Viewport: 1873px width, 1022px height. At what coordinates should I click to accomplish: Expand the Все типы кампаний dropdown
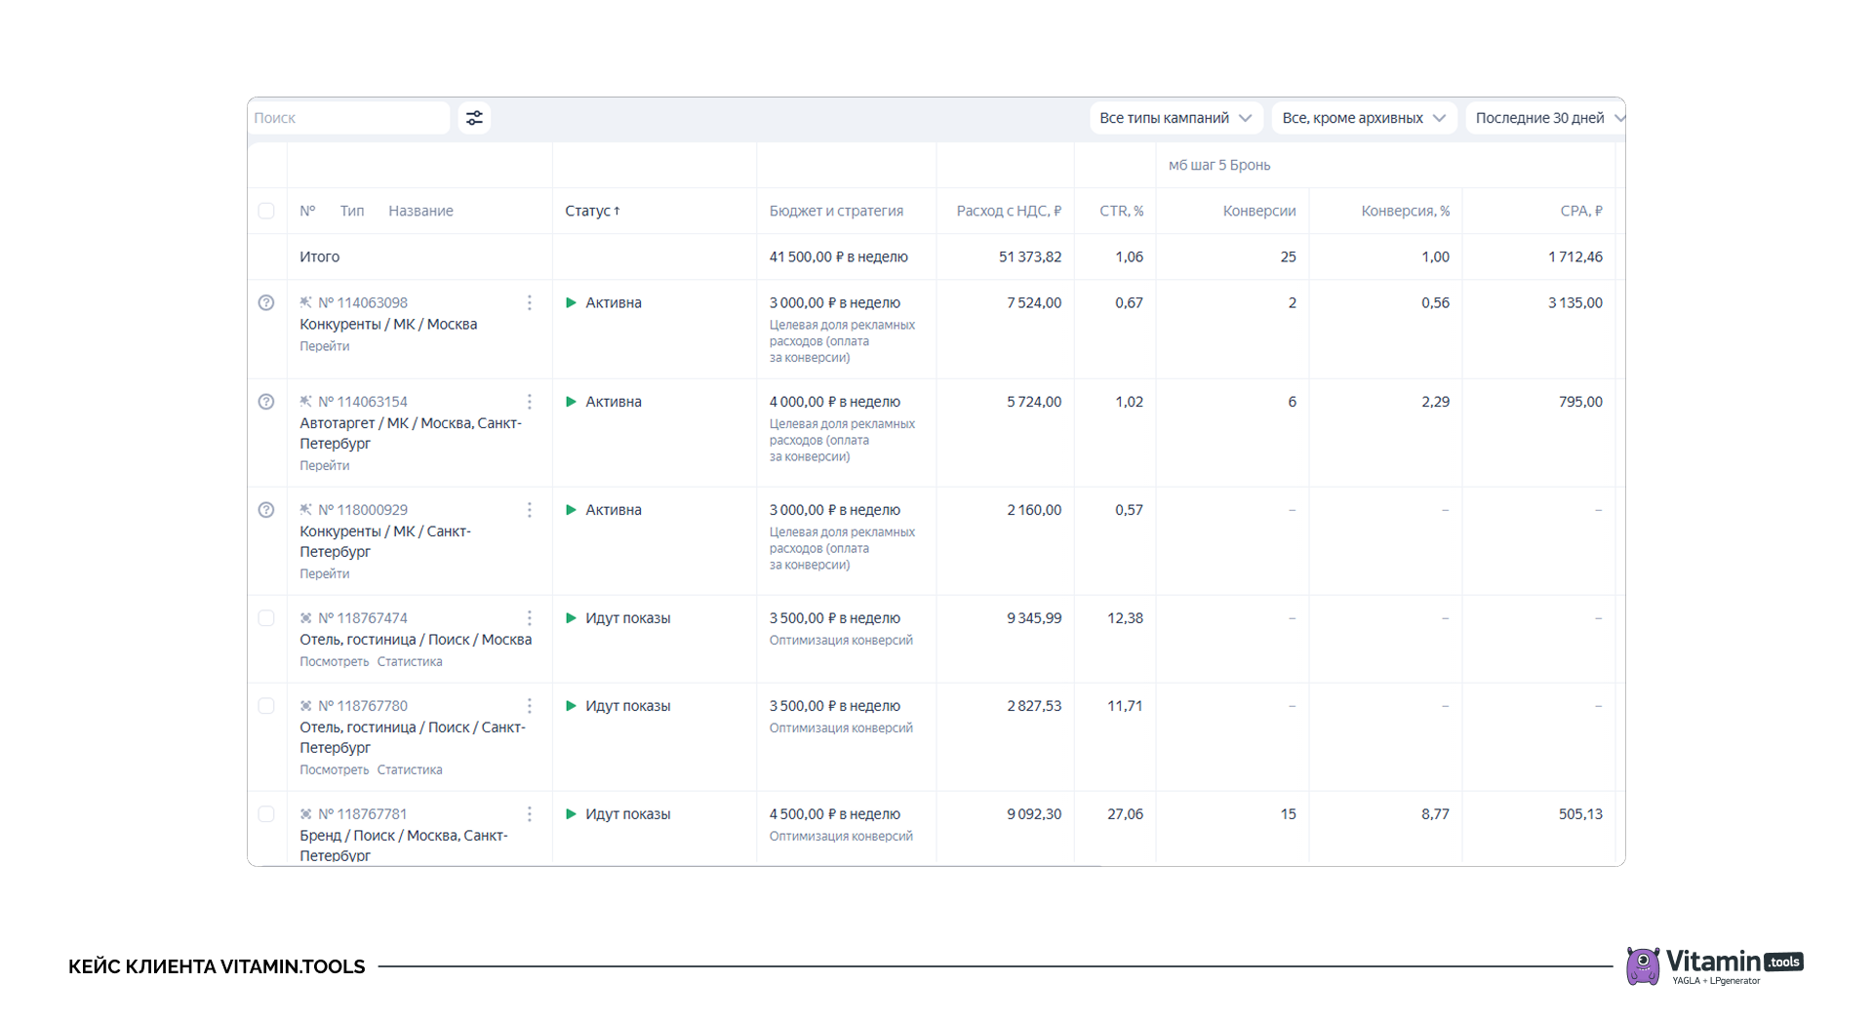pyautogui.click(x=1175, y=118)
